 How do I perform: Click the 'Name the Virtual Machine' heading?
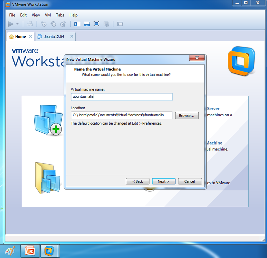[x=97, y=69]
